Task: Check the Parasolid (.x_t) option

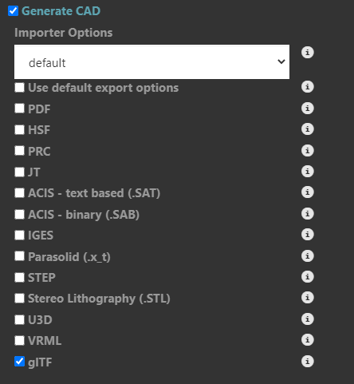Action: click(19, 256)
